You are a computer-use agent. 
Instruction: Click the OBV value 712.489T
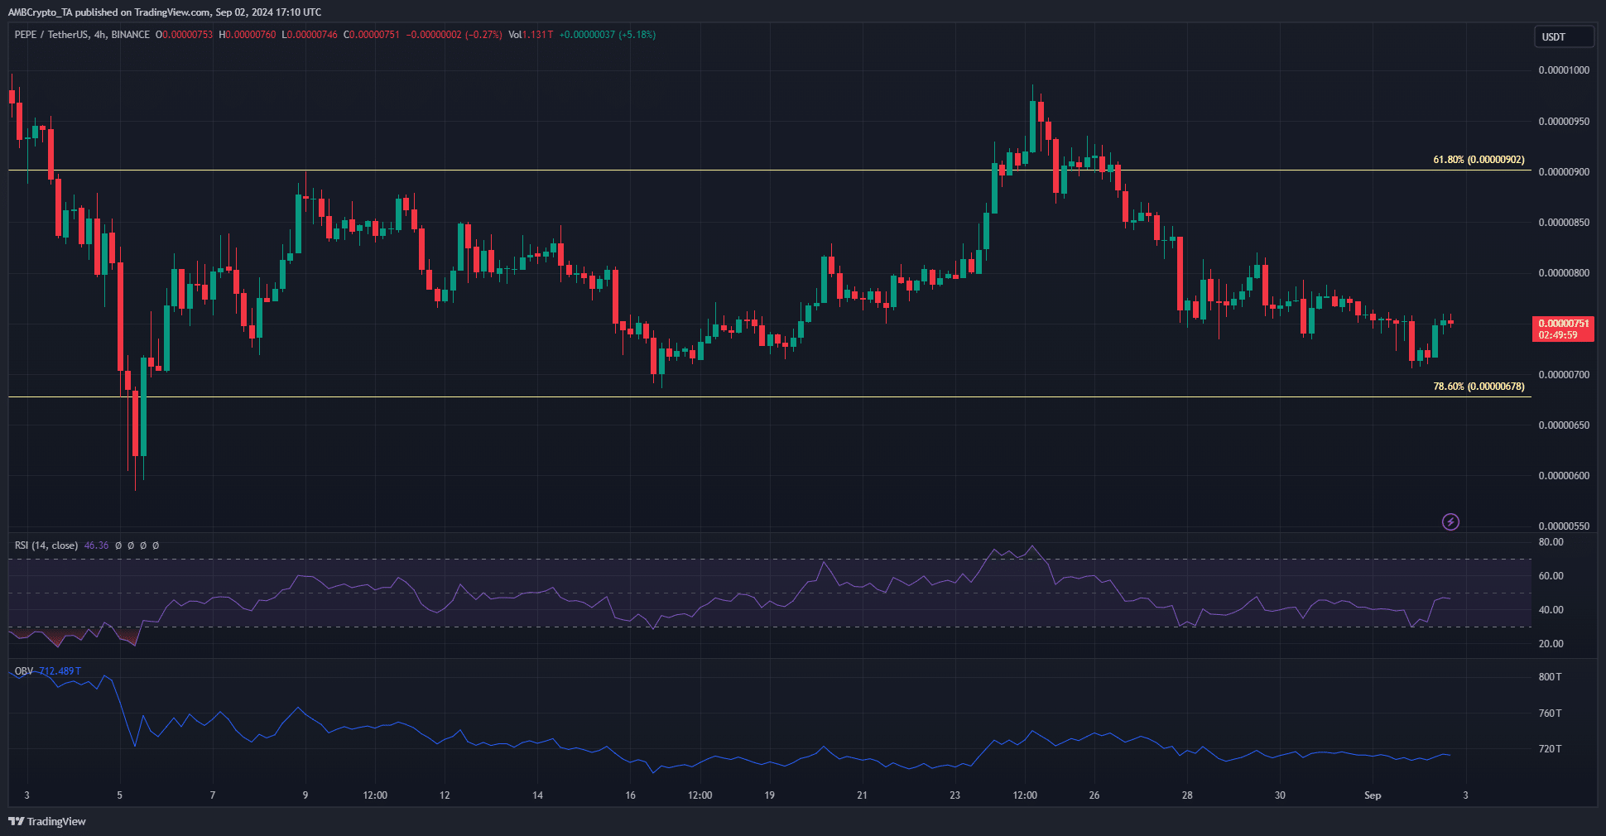coord(60,671)
